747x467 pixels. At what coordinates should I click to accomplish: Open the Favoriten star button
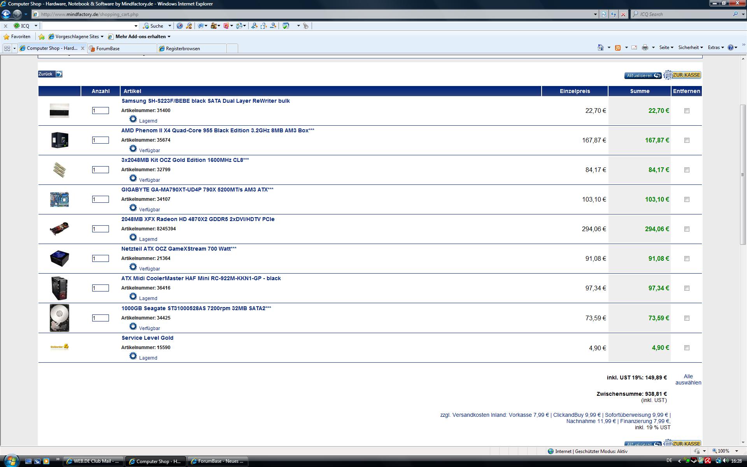click(x=17, y=37)
